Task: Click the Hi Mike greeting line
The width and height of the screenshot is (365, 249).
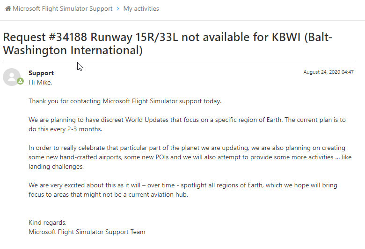Action: [40, 83]
